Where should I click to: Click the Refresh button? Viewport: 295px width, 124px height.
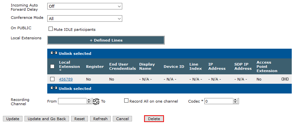click(100, 119)
